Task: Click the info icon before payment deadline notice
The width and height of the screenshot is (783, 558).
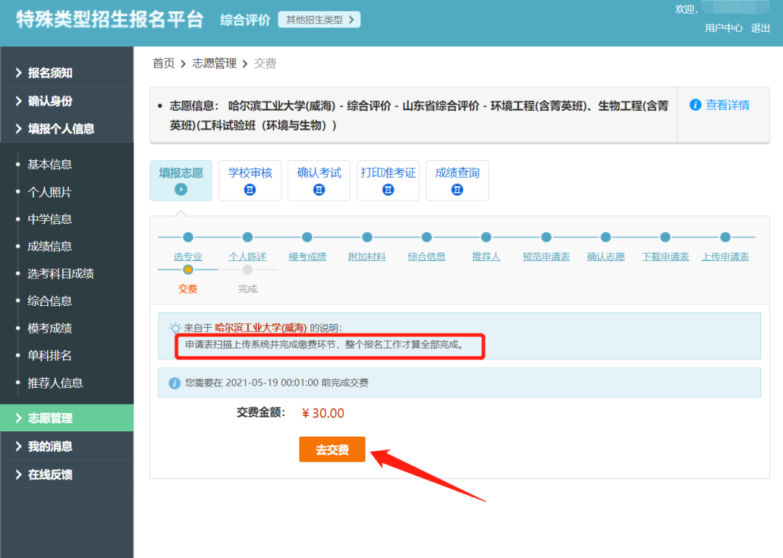Action: click(174, 383)
